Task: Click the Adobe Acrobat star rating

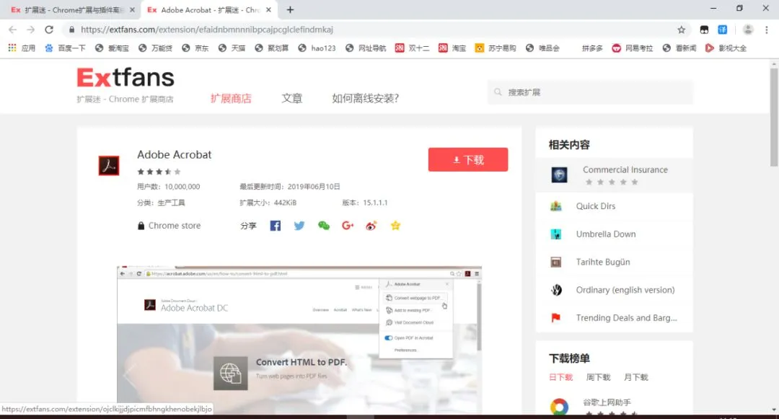Action: click(x=159, y=172)
